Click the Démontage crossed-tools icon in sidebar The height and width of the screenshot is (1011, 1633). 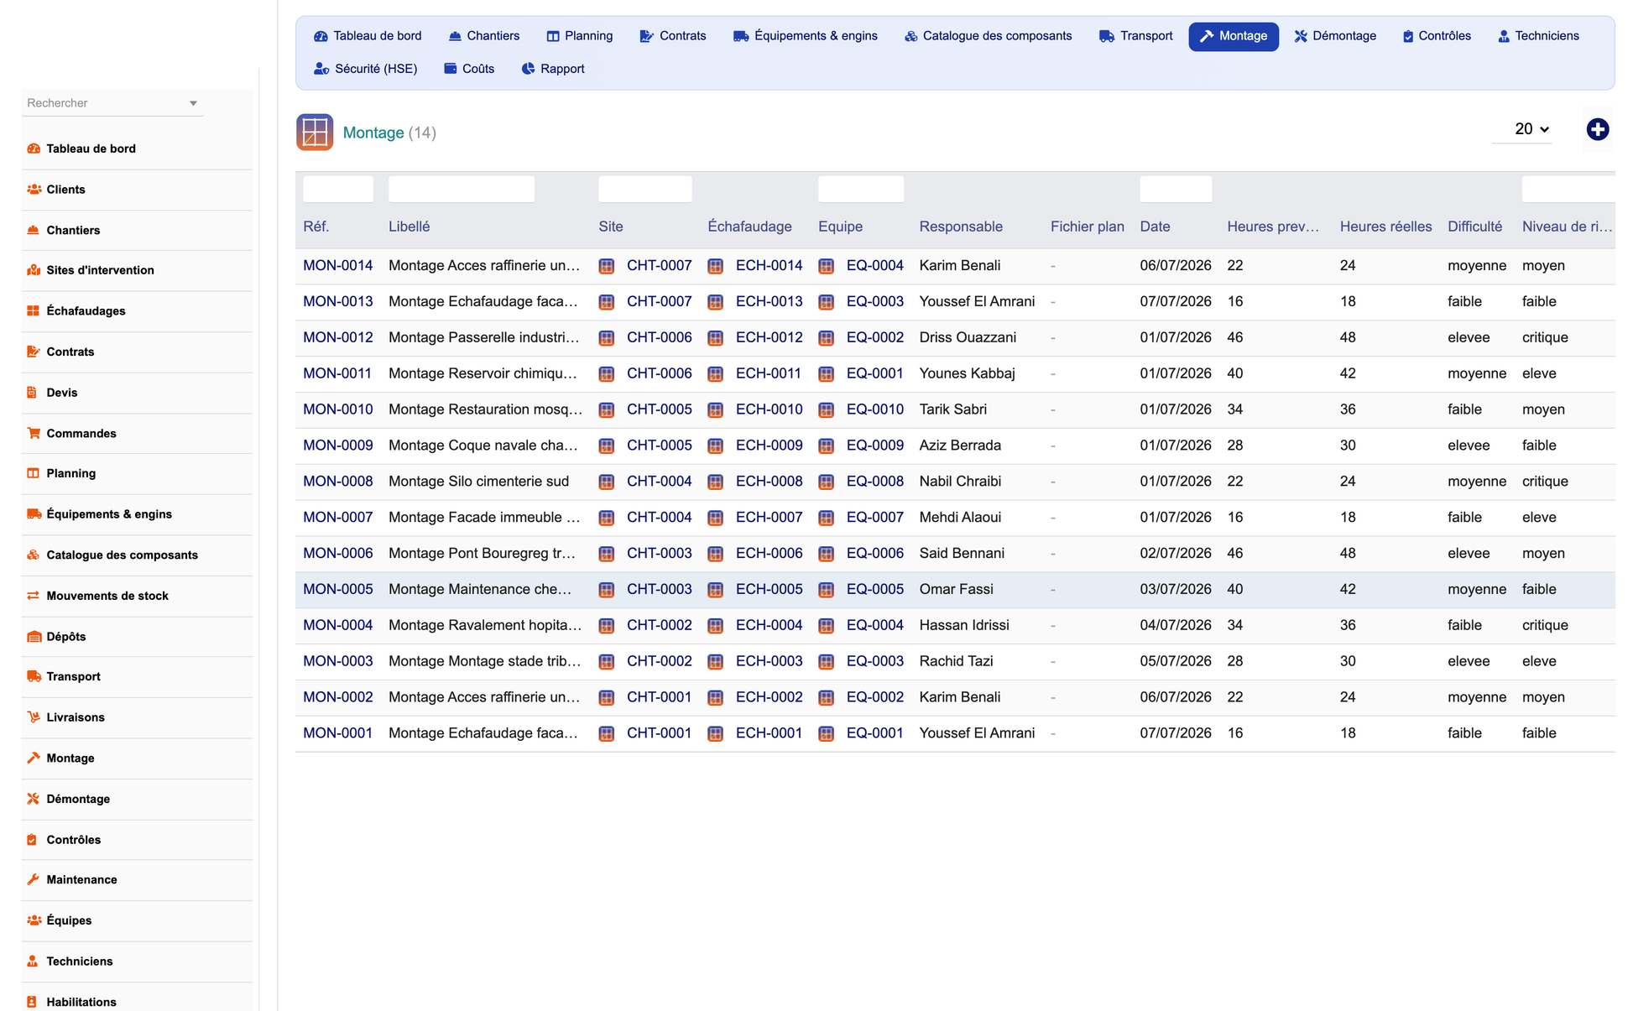pos(34,799)
